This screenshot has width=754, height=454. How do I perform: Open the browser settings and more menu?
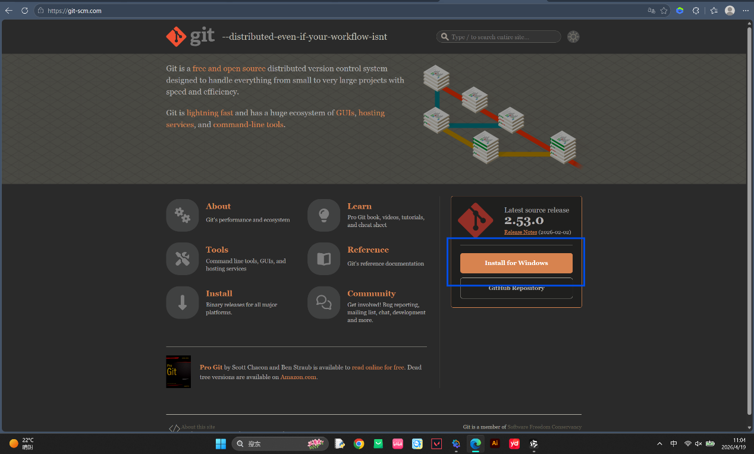click(746, 11)
